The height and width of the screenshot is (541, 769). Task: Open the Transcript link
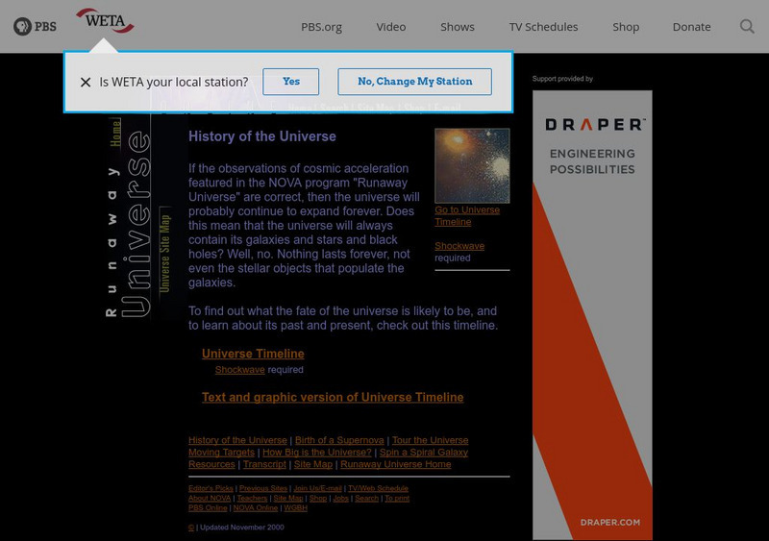[x=264, y=464]
